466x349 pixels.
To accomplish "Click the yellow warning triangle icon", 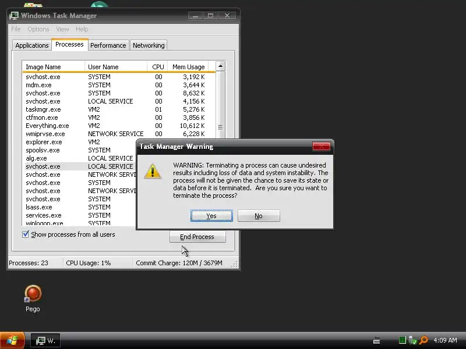I will (153, 171).
